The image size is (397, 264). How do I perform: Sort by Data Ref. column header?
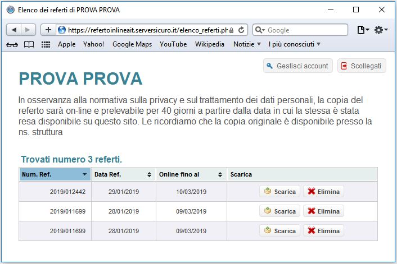tap(124, 174)
